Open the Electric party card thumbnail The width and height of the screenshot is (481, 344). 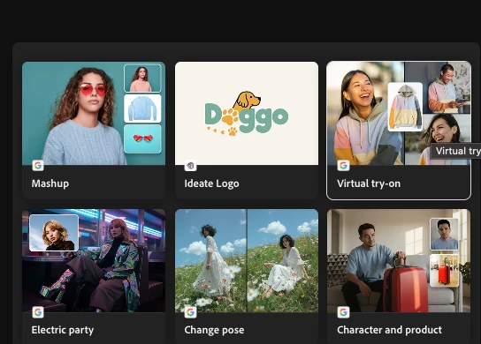[94, 260]
